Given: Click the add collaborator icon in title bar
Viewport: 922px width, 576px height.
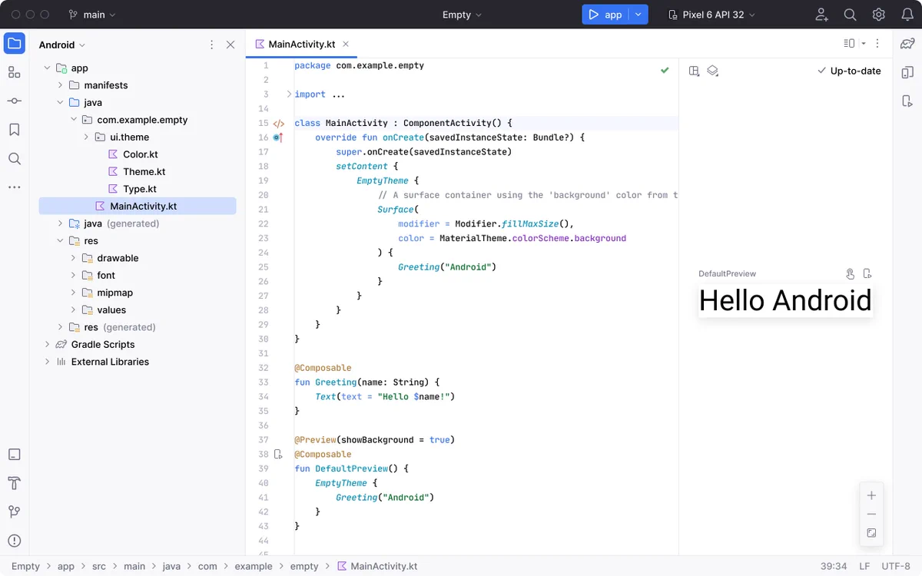Looking at the screenshot, I should pos(821,15).
